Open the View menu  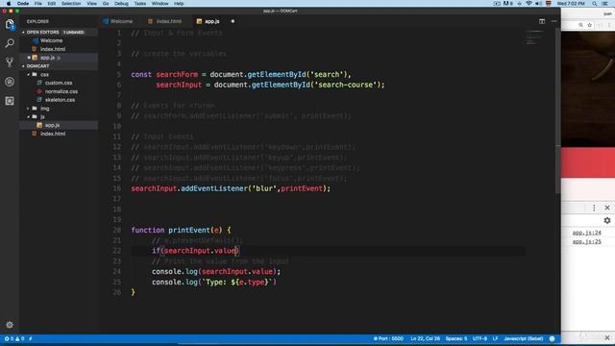(92, 4)
